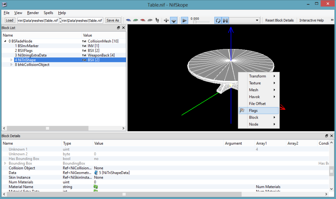The image size is (336, 199).
Task: Click the Argument column header
Action: pos(239,143)
